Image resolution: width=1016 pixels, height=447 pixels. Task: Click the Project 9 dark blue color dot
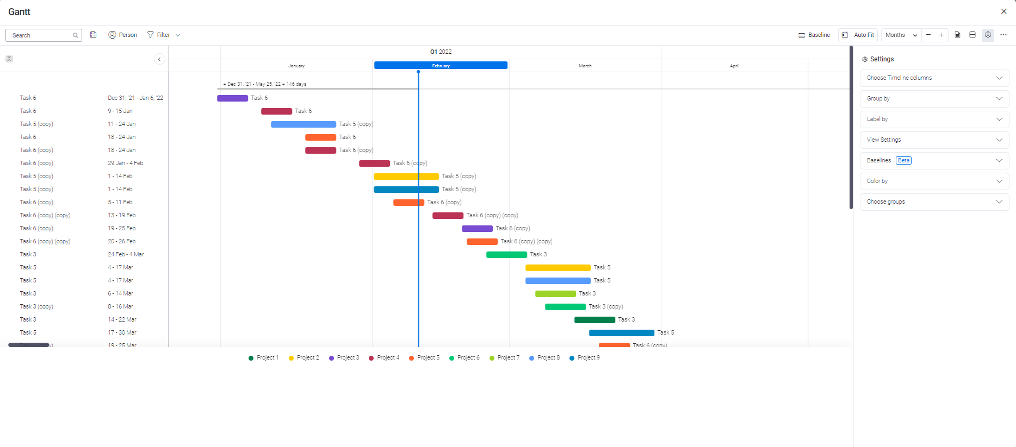572,358
